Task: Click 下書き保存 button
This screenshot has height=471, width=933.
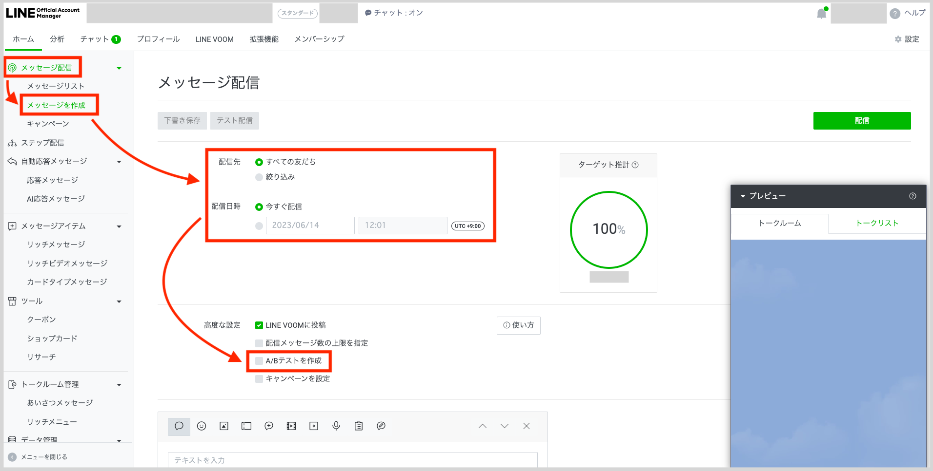Action: coord(182,120)
